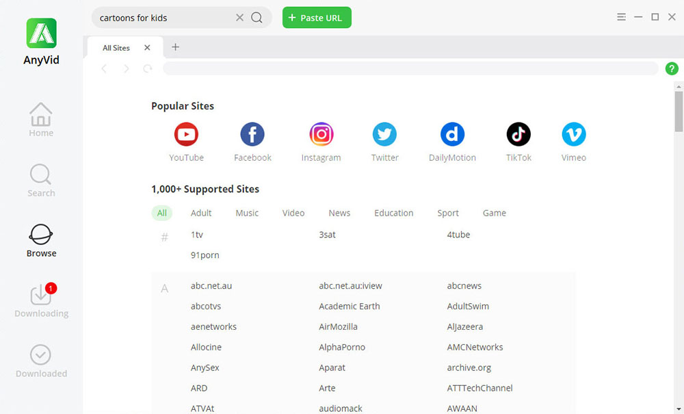Open the abcnews site link

tap(464, 286)
